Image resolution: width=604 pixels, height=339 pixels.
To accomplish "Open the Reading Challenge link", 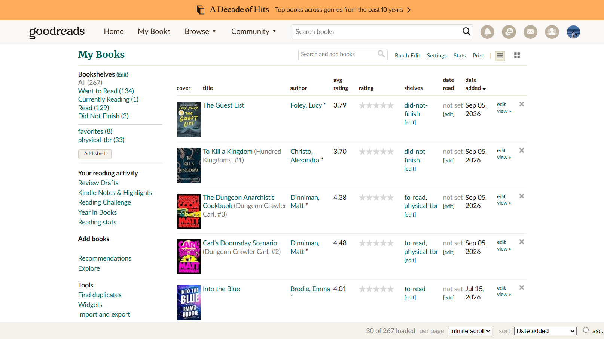I will tap(104, 202).
